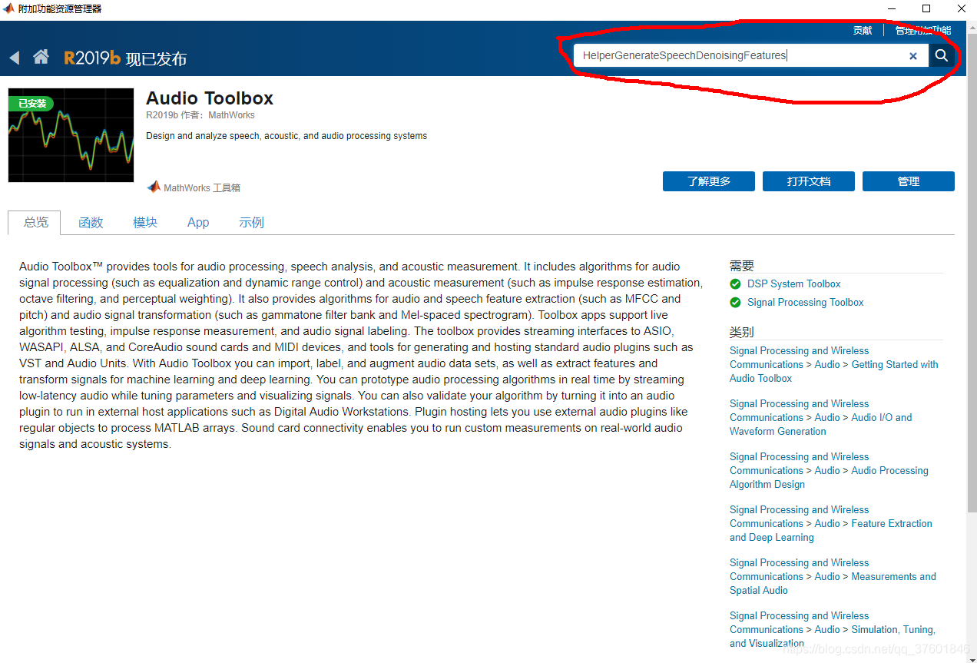Click the Audio Toolbox thumbnail image
This screenshot has height=663, width=977.
(71, 135)
